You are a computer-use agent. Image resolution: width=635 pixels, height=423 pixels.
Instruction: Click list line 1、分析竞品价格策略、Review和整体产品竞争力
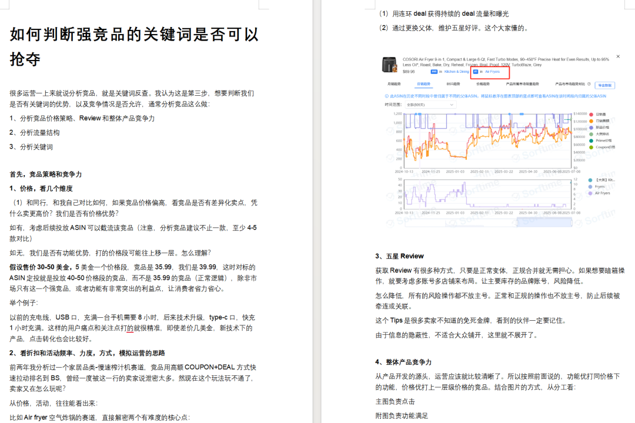coord(82,118)
